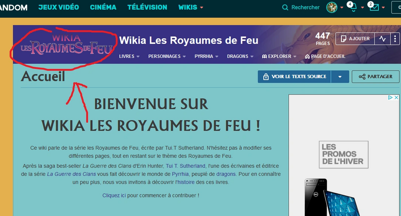Select the Cinéma top navigation item
The height and width of the screenshot is (216, 401).
coord(103,7)
